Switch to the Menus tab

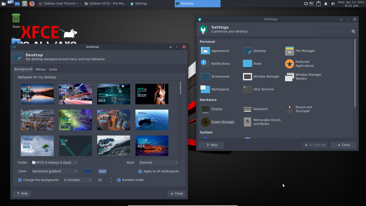pos(40,69)
